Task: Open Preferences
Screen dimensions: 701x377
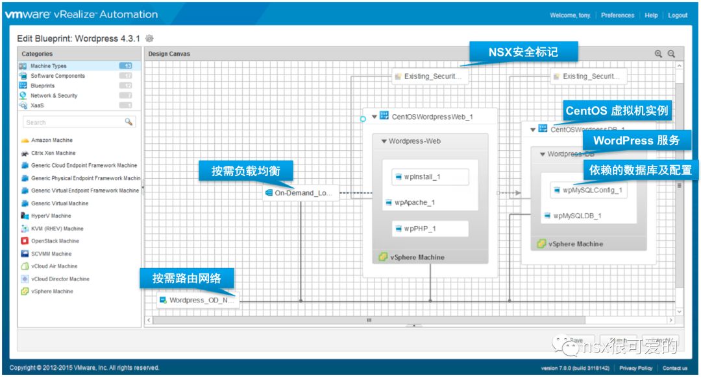Action: 617,15
